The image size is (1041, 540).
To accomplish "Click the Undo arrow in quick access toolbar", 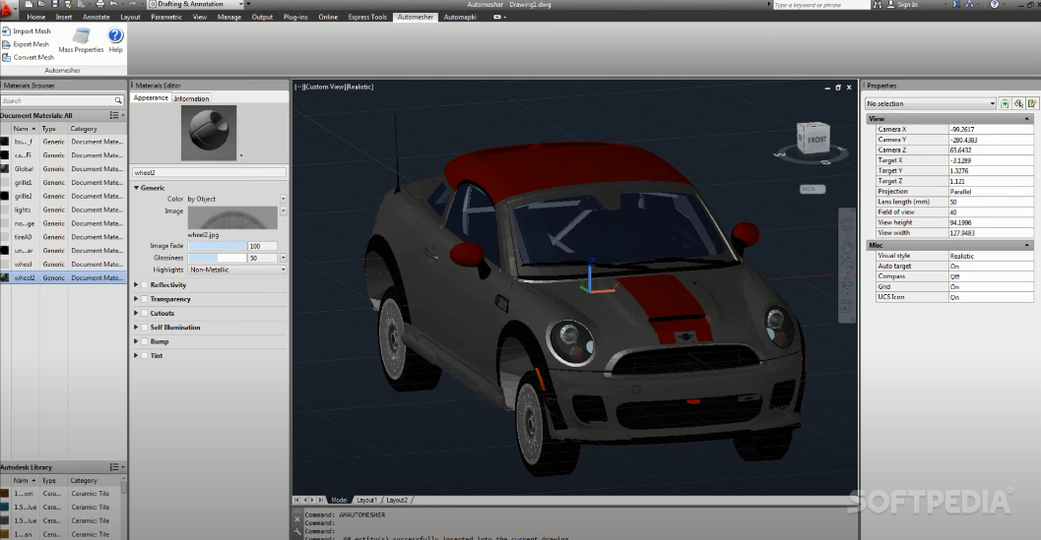I will (x=113, y=4).
